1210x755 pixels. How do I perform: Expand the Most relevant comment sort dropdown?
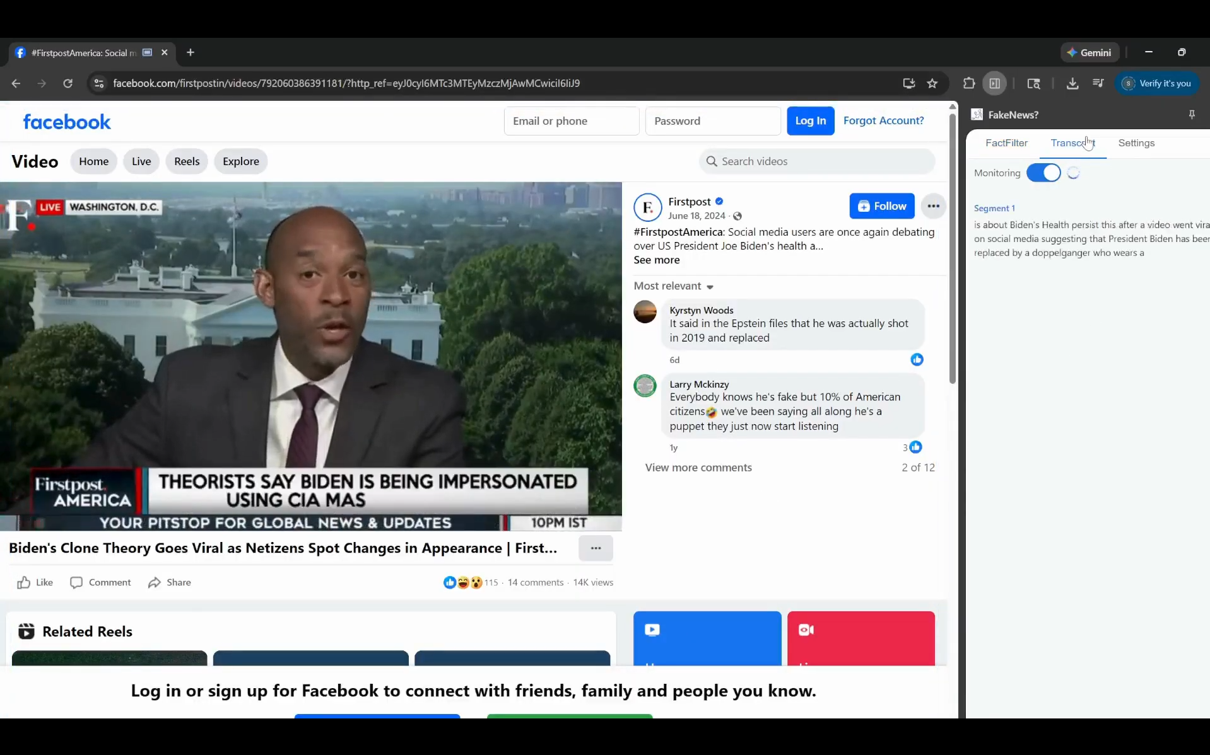[673, 286]
